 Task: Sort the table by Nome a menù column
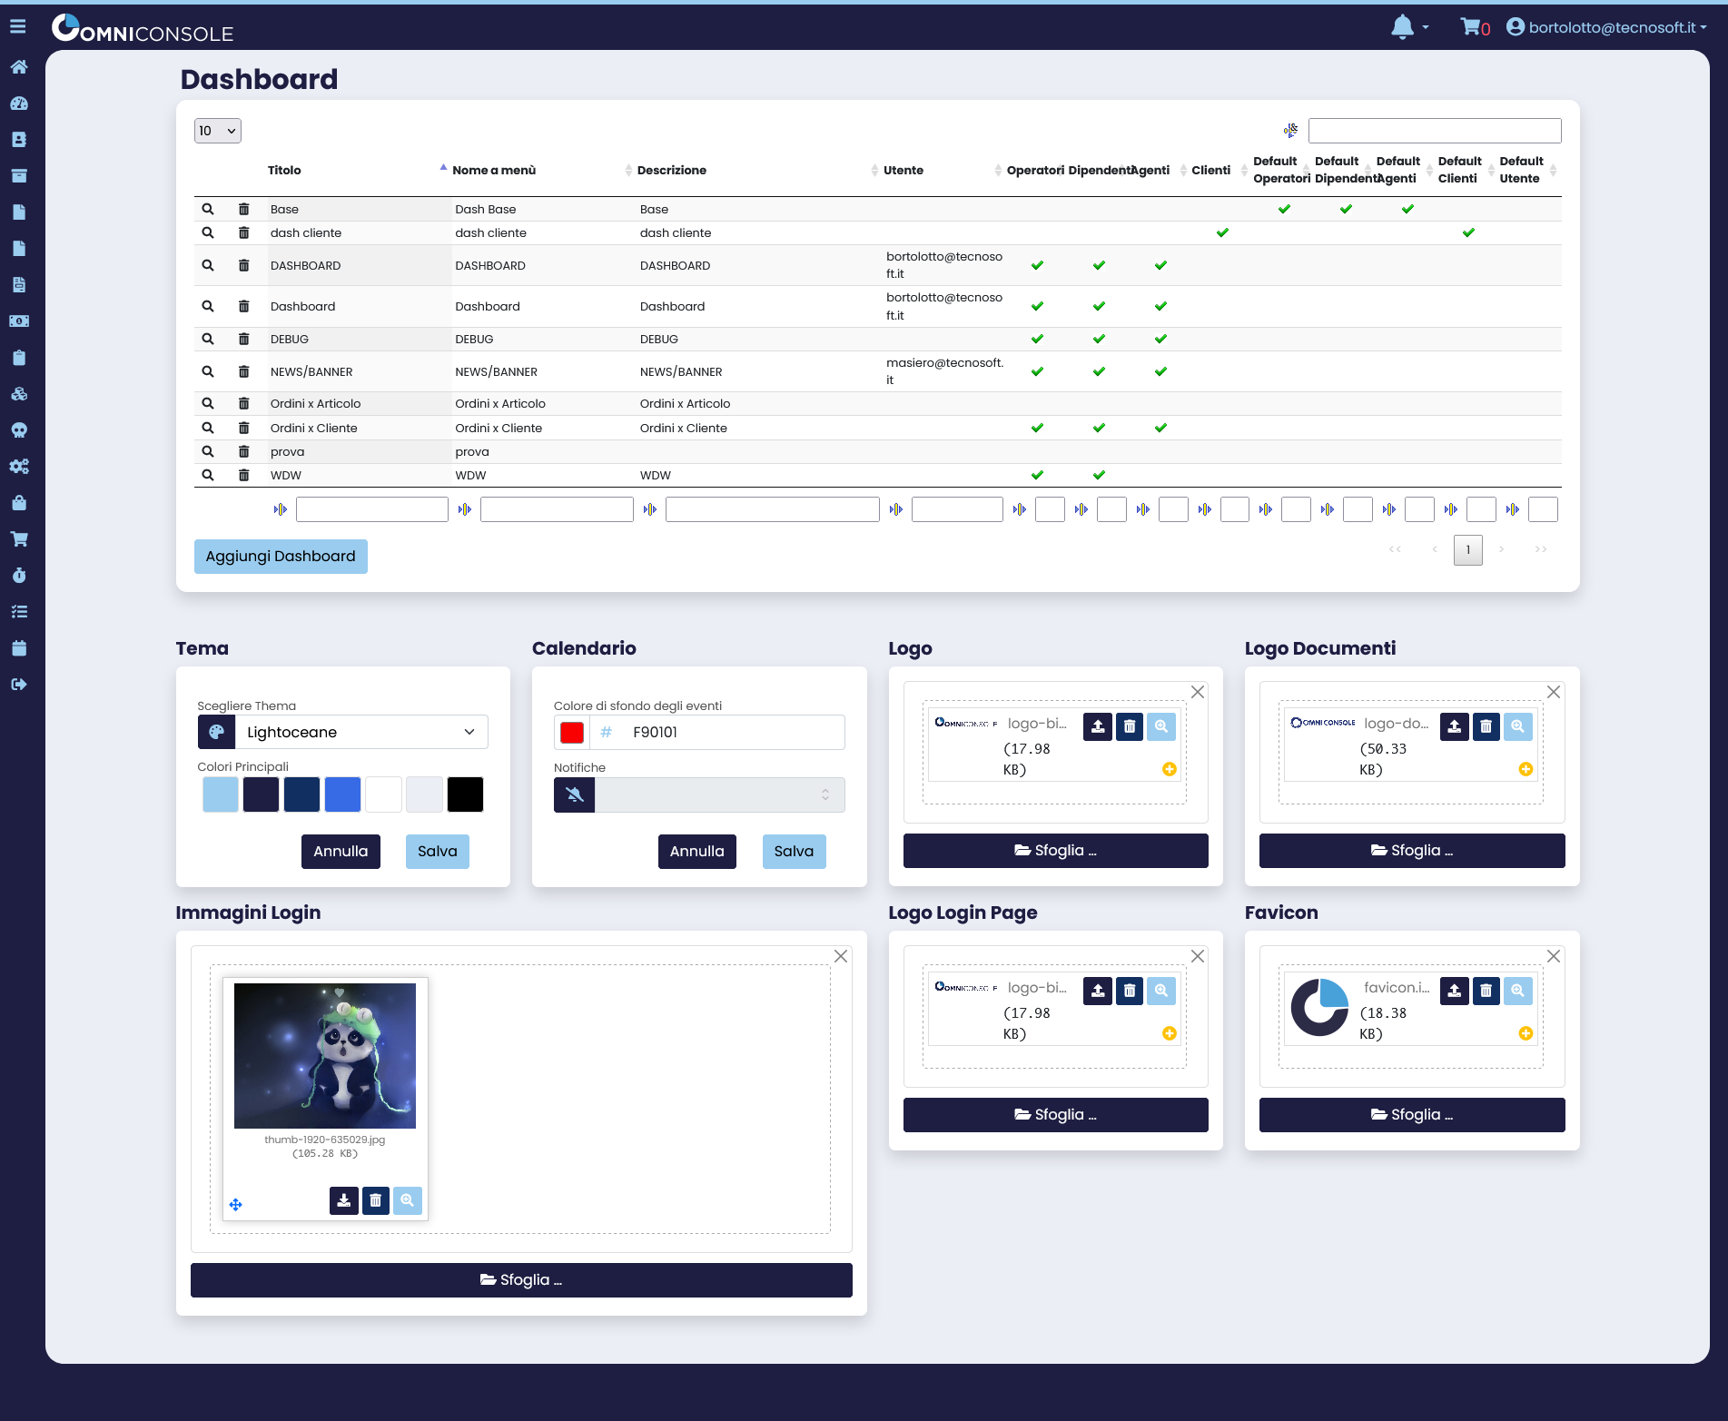click(x=494, y=170)
